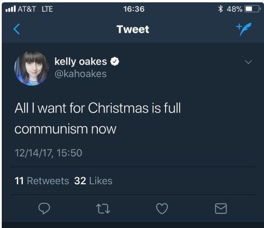Share tweet via the envelope message icon
This screenshot has height=228, width=264.
[221, 209]
